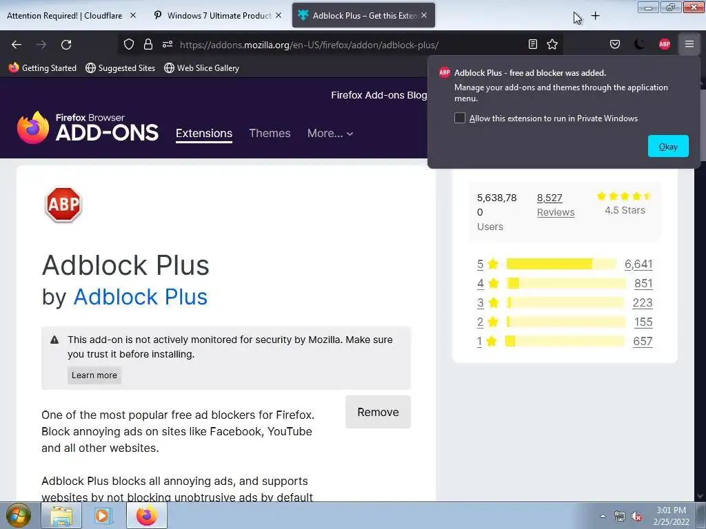Open Adblock Plus toolbar icon
706x529 pixels.
(x=665, y=44)
